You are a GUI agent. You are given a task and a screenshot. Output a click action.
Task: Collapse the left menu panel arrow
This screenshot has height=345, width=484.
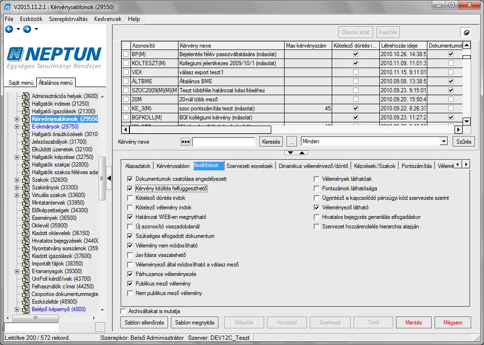click(109, 178)
